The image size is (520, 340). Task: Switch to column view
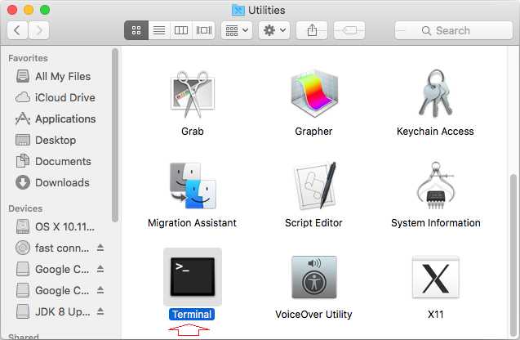click(x=181, y=30)
